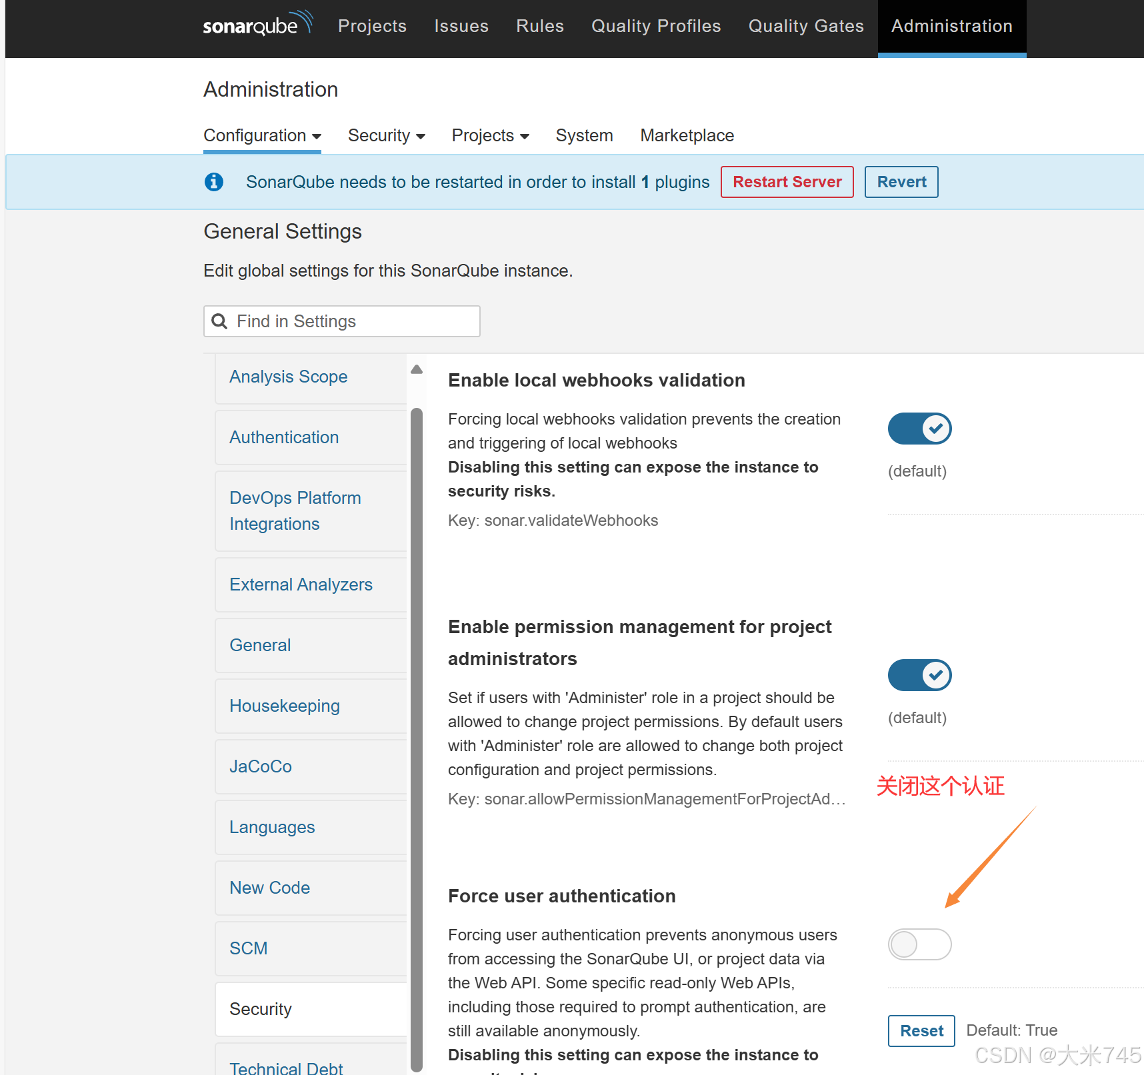
Task: Click the Force user authentication heading
Action: coord(562,896)
